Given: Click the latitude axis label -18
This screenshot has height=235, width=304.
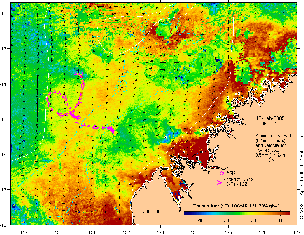Looking at the screenshot, I should [4, 225].
